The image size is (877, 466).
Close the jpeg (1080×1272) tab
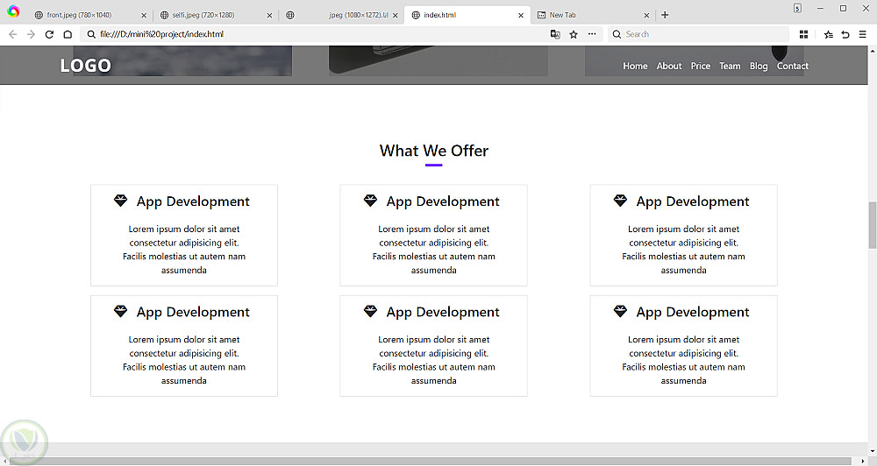[395, 15]
